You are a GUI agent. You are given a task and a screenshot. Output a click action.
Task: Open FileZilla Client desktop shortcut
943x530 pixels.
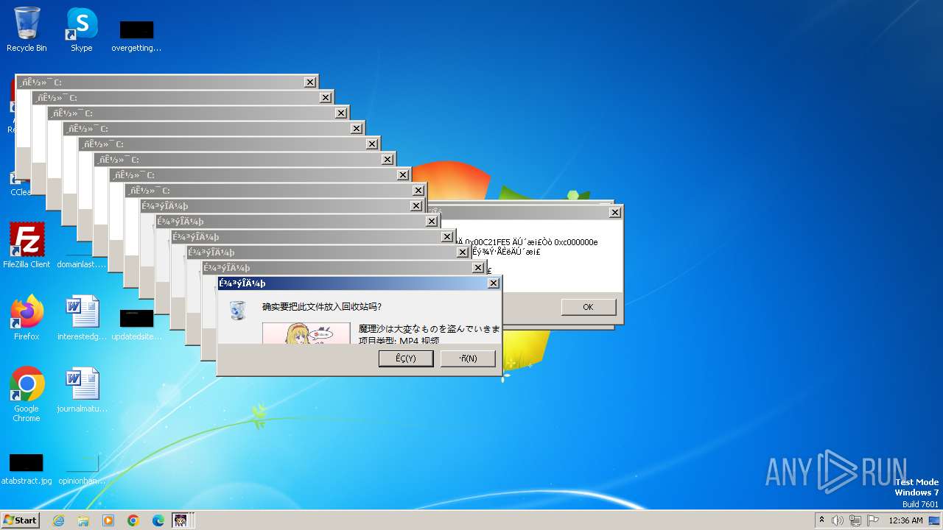(x=27, y=245)
